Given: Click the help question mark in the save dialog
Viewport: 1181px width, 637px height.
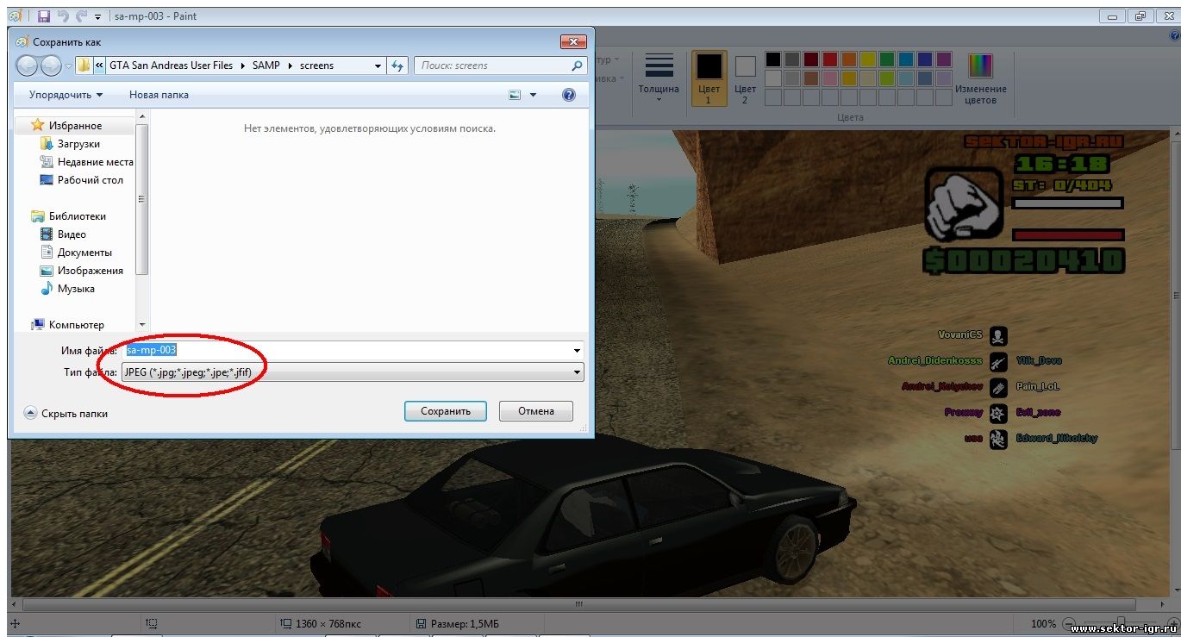Looking at the screenshot, I should tap(569, 95).
